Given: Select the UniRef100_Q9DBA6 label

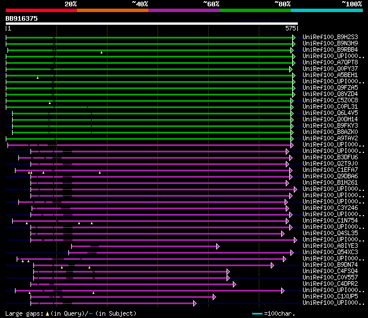Looking at the screenshot, I should coord(330,176).
